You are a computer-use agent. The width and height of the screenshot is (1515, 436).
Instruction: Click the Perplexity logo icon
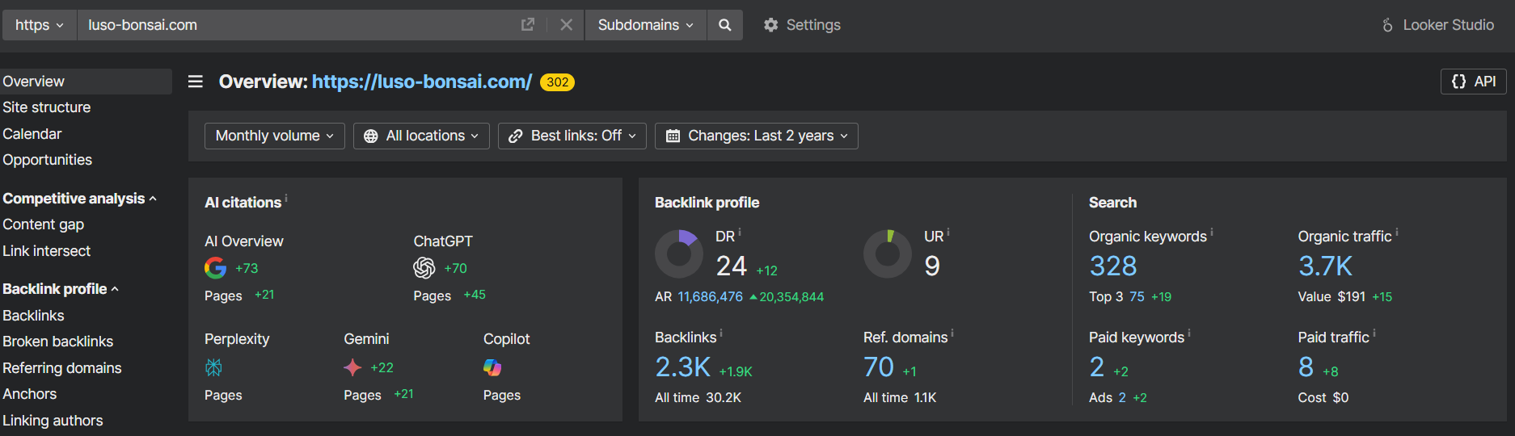tap(213, 368)
